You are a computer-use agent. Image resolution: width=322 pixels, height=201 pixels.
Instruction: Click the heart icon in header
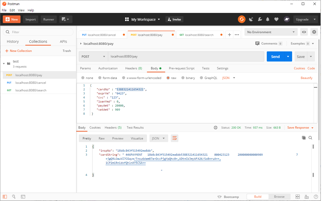[x=276, y=19]
